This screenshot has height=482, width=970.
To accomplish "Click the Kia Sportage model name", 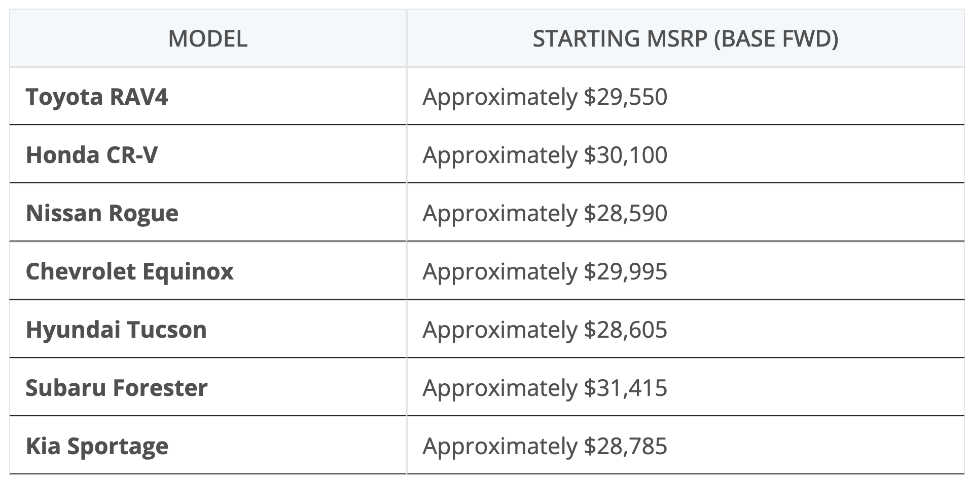I will (97, 446).
